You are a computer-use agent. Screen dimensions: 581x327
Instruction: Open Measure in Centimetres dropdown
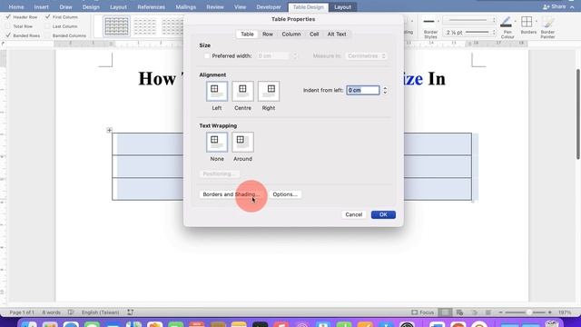[367, 56]
